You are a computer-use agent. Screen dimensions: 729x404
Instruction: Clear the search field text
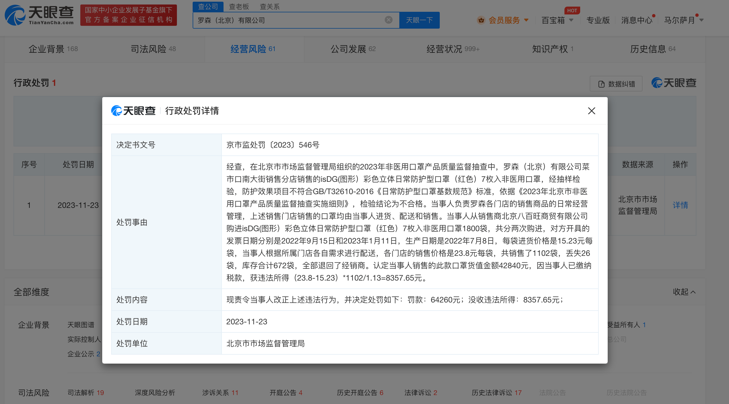coord(388,20)
